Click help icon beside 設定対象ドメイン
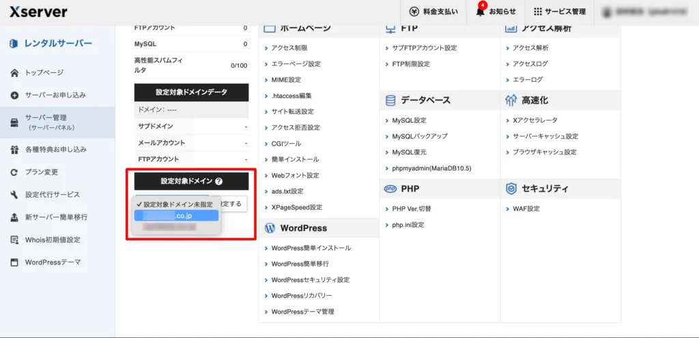Viewport: 699px width, 338px height. (218, 182)
